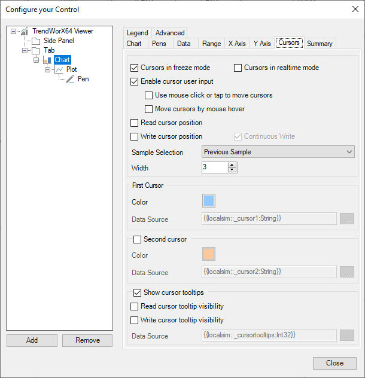
Task: Click the Chart node icon
Action: 47,60
